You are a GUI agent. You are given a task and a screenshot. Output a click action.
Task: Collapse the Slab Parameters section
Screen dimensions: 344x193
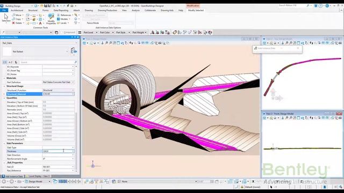coord(4,143)
